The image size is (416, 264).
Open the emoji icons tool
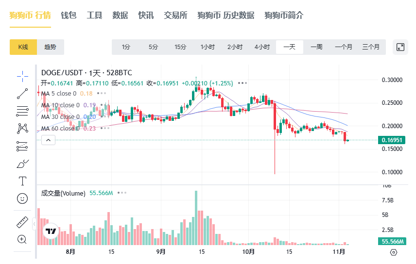(22, 198)
